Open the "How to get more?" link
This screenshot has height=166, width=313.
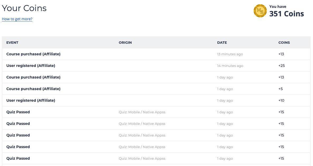[x=17, y=19]
